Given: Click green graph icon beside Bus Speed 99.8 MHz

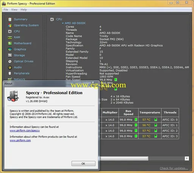Looking at the screenshot, I should pos(116,79).
